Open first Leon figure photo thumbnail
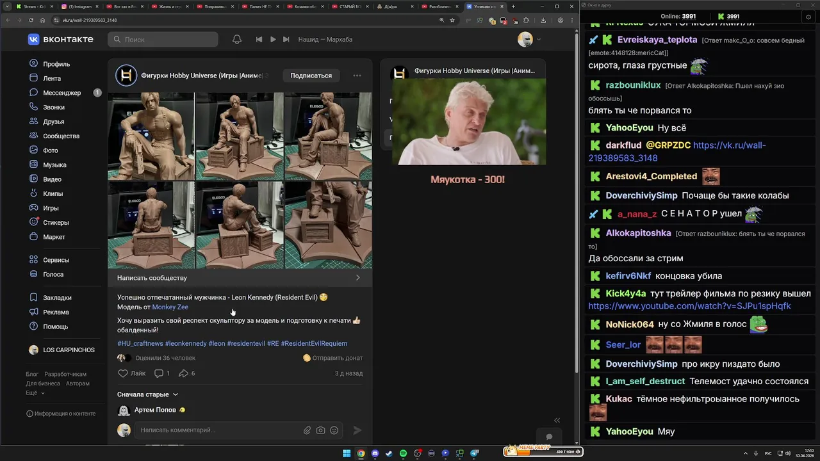 point(151,136)
